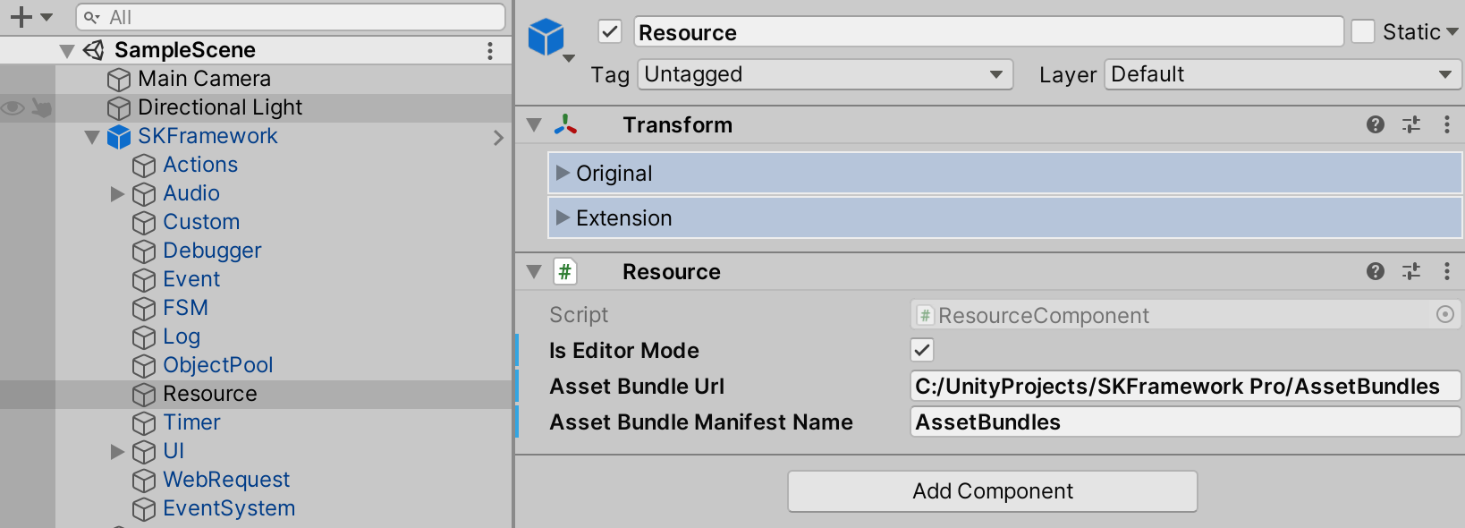Toggle the Is Editor Mode checkbox
This screenshot has height=528, width=1465.
pos(922,350)
